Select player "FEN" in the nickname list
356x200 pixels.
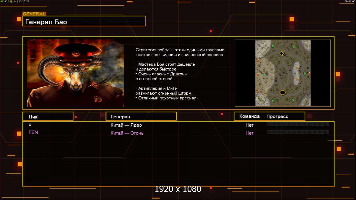tap(33, 132)
